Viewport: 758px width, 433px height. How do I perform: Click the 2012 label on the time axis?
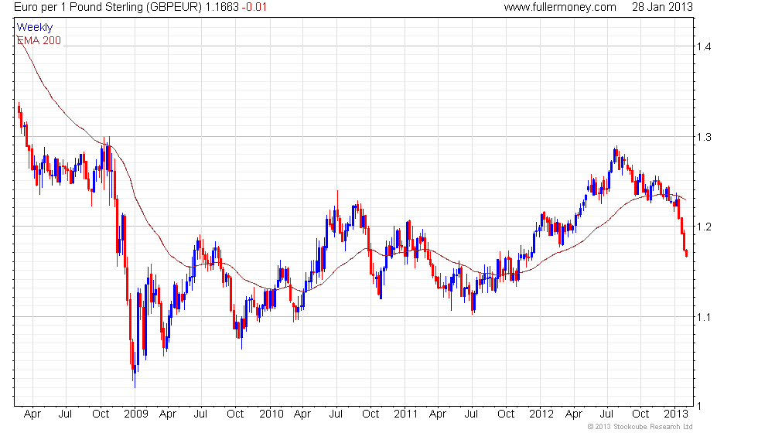click(541, 414)
